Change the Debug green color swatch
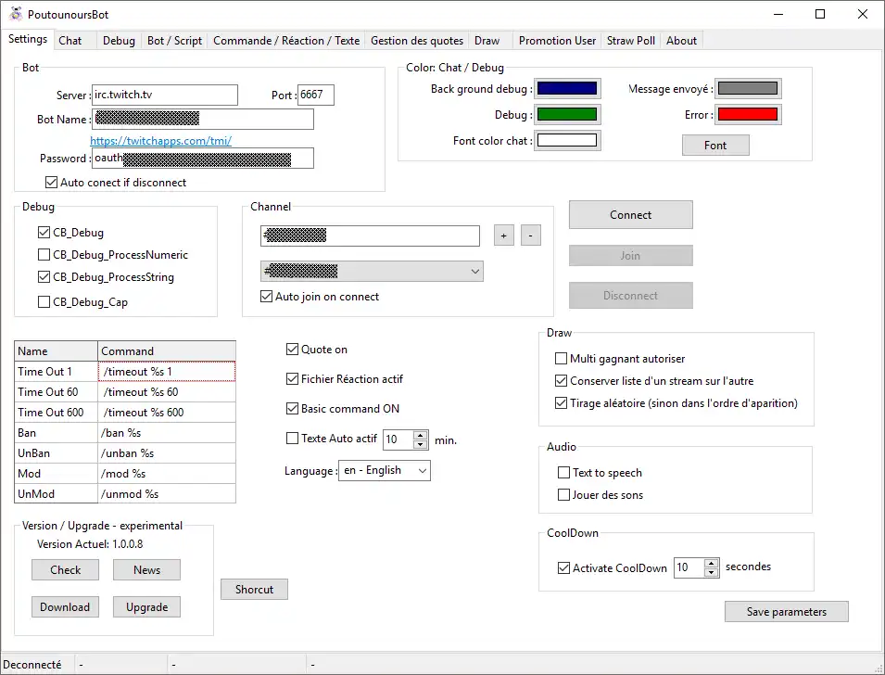This screenshot has height=675, width=885. 566,115
